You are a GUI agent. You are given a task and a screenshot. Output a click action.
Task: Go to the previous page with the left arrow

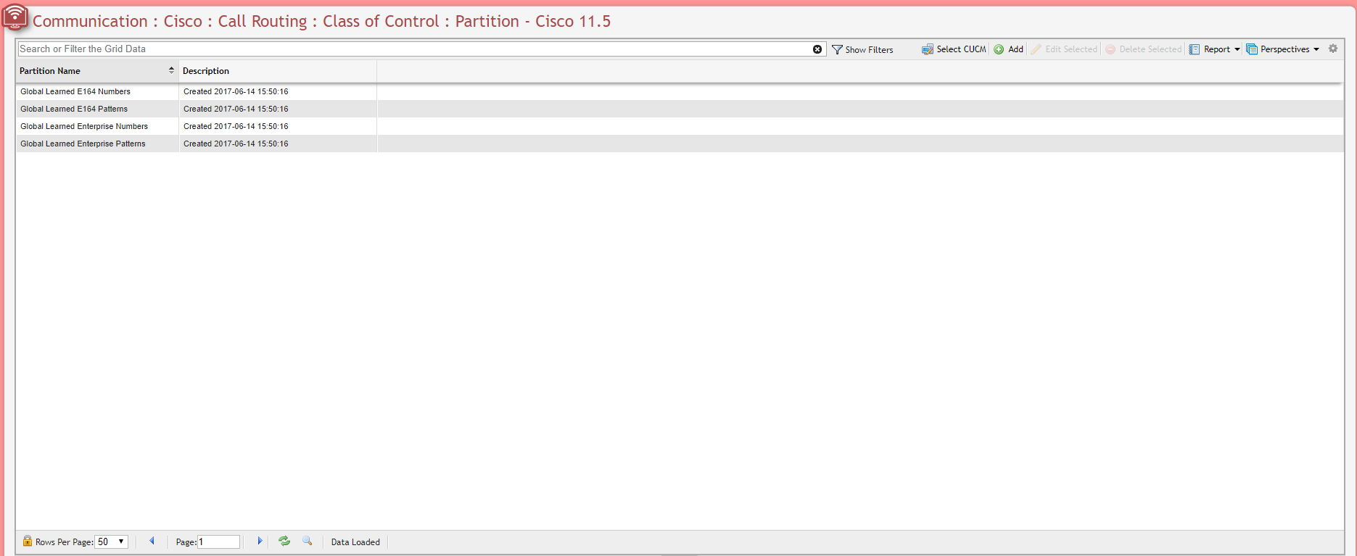tap(152, 541)
